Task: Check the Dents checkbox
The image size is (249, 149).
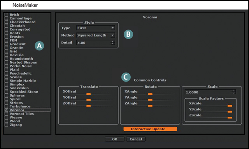Action: coord(6,33)
